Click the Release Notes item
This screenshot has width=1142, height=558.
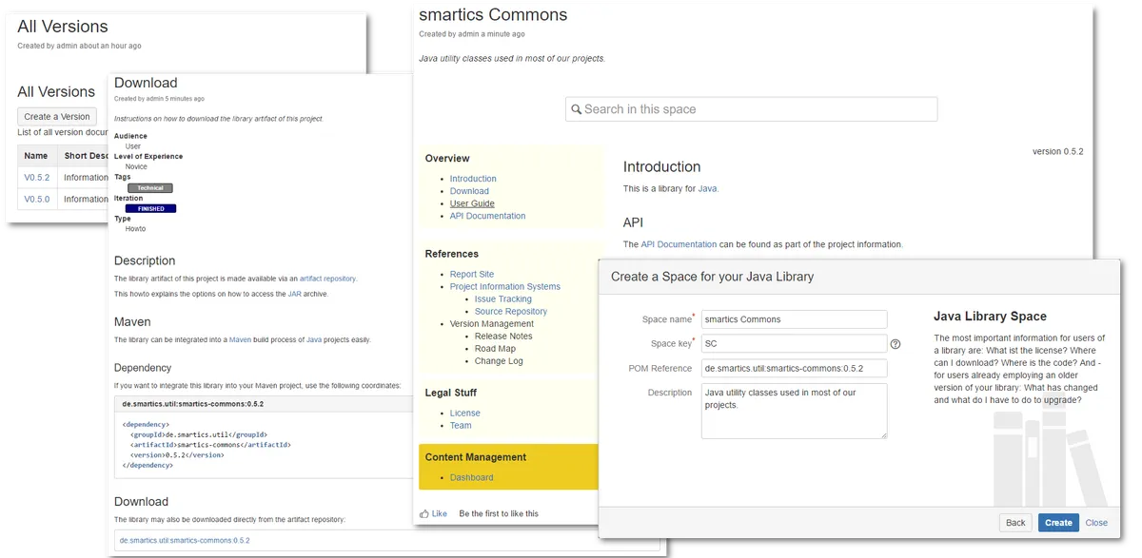tap(504, 336)
